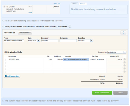Click Add a new line button
The width and height of the screenshot is (130, 106).
pos(12,76)
